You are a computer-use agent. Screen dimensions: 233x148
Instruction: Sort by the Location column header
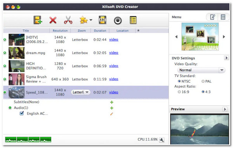click(x=122, y=31)
